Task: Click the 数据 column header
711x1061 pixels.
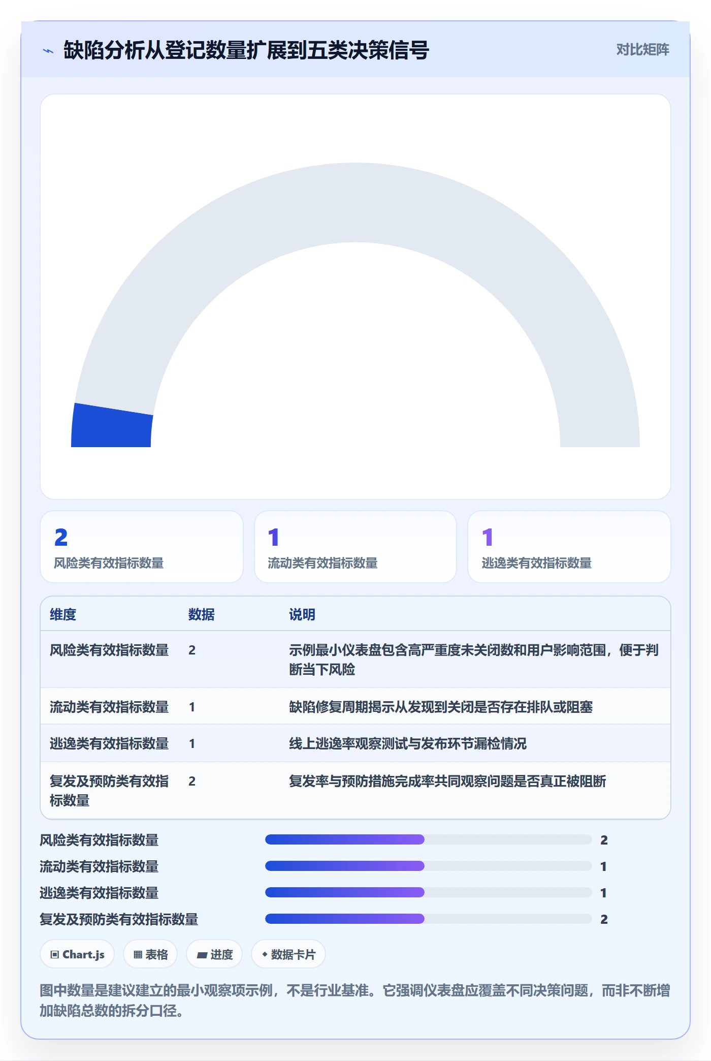Action: [x=202, y=614]
